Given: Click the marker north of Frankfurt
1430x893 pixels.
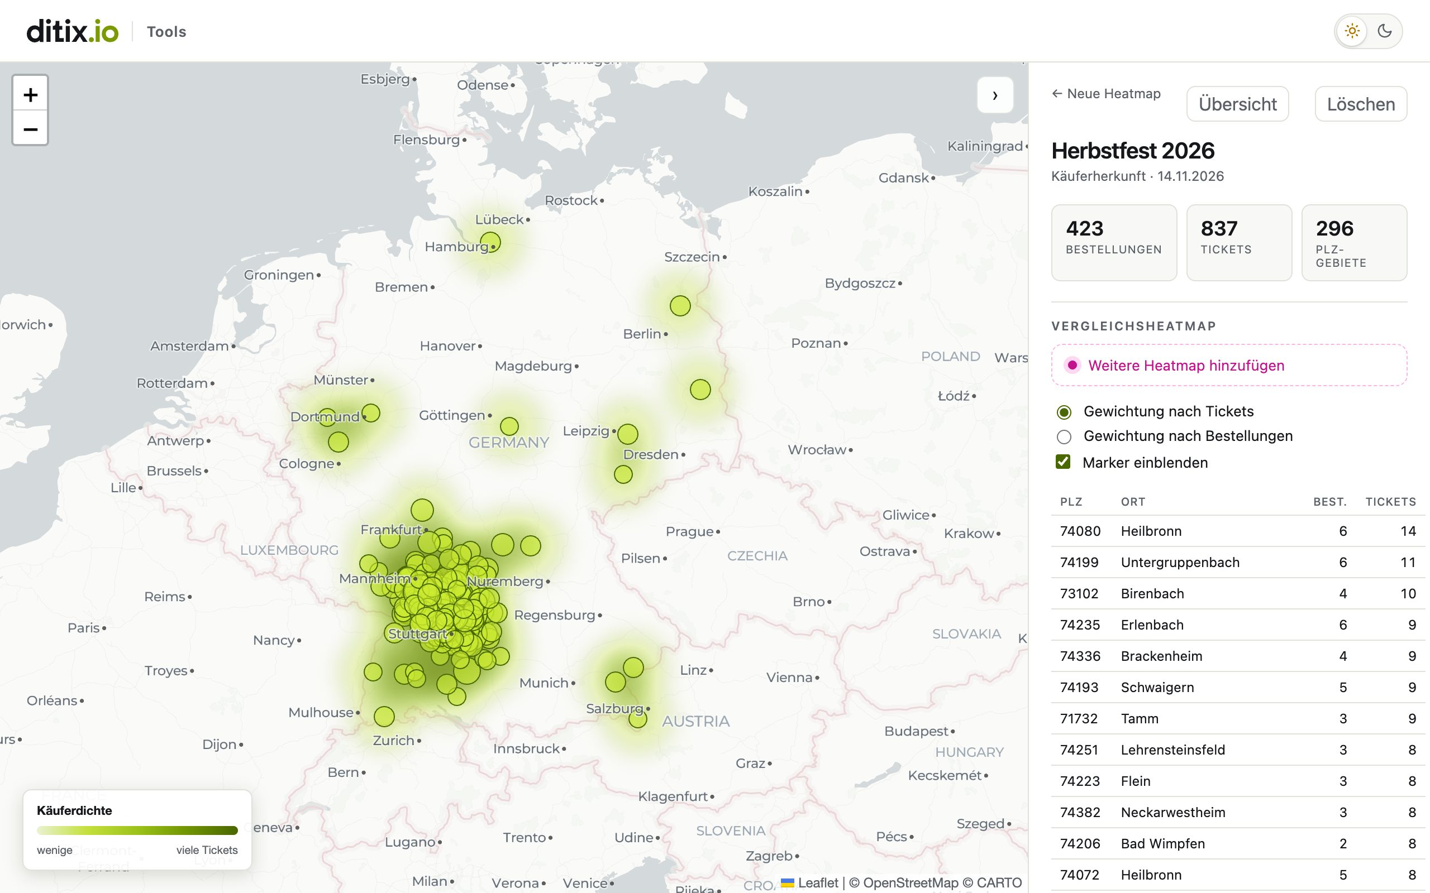Looking at the screenshot, I should coord(422,510).
